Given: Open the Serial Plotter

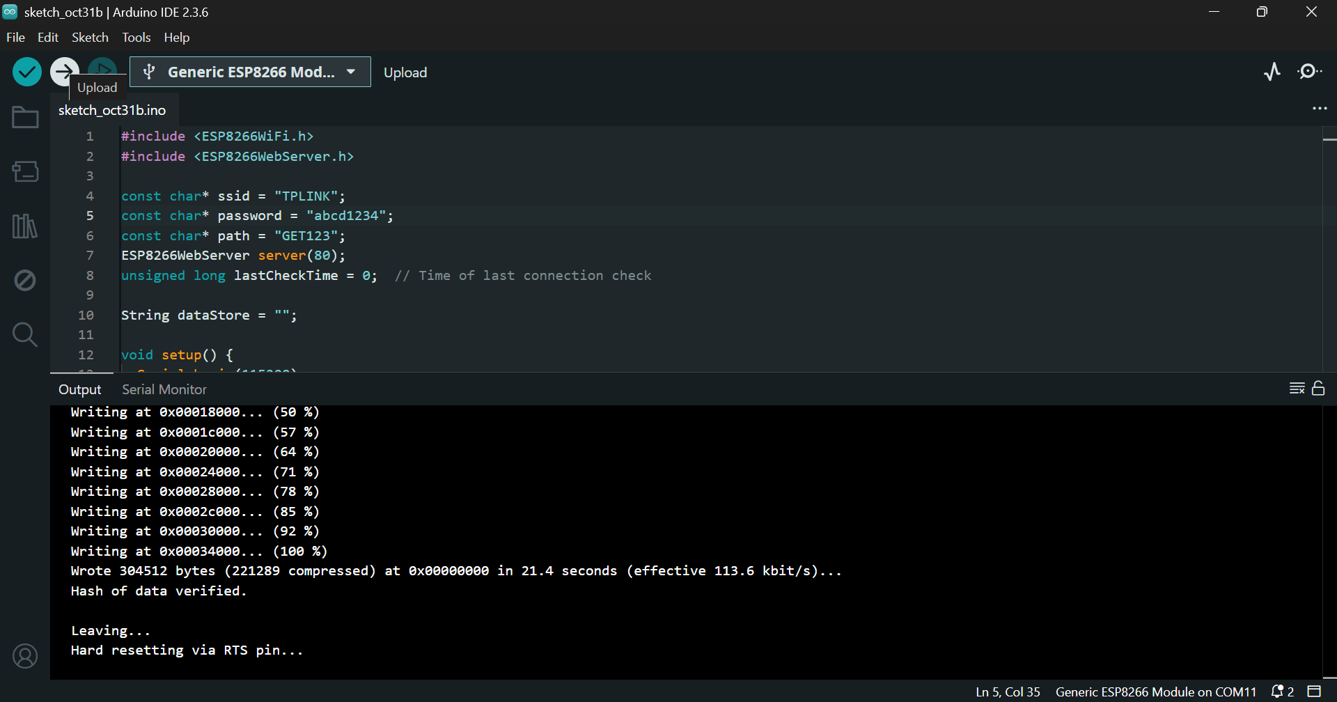Looking at the screenshot, I should (1272, 72).
